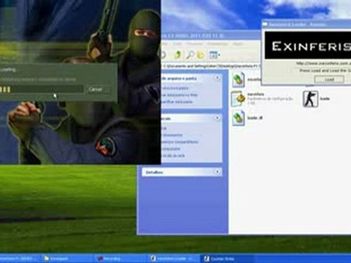Open 'Meus locais de rede' sidebar link
Viewport: 351px width, 263px height.
(173, 156)
